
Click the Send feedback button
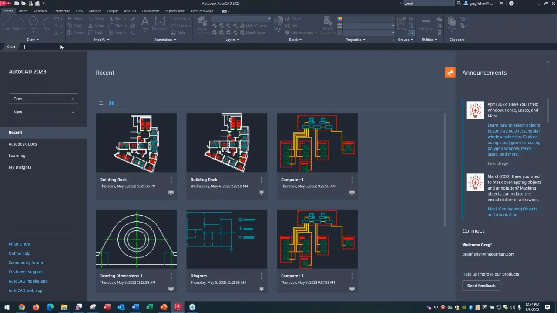pos(481,286)
